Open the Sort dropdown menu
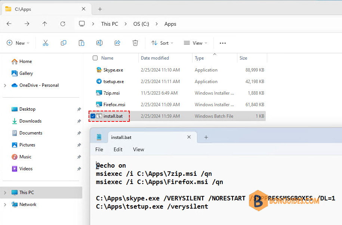342x225 pixels. [x=162, y=43]
